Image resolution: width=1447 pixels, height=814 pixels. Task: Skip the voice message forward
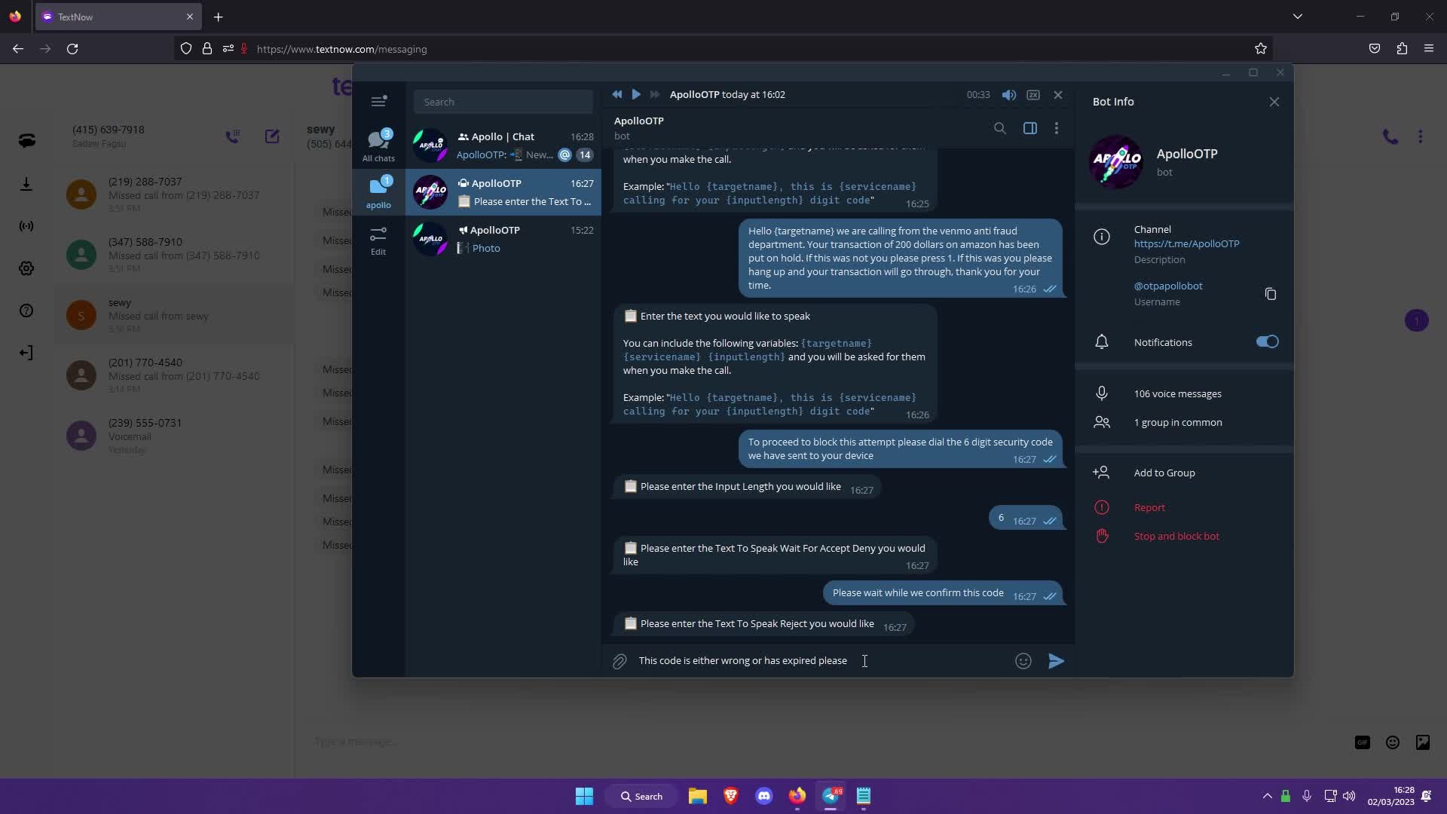click(655, 94)
